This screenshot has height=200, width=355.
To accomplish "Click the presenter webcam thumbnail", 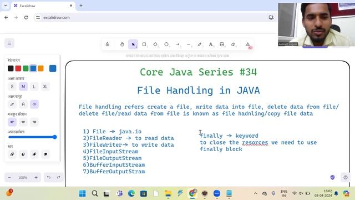I will [316, 24].
